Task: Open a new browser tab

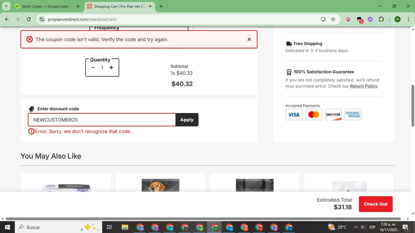Action: pos(161,6)
